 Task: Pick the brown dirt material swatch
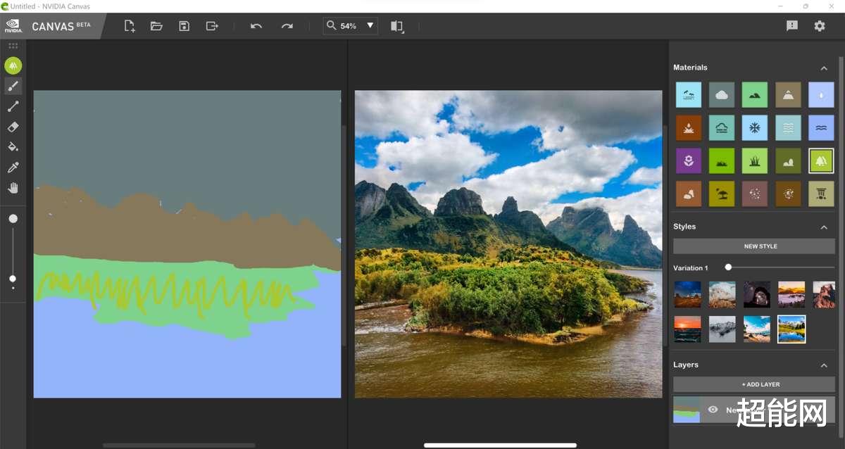tap(688, 127)
